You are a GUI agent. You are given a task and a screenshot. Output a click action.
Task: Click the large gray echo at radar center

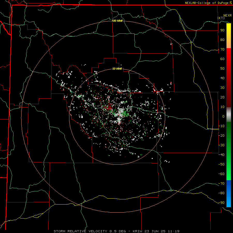click(x=121, y=113)
